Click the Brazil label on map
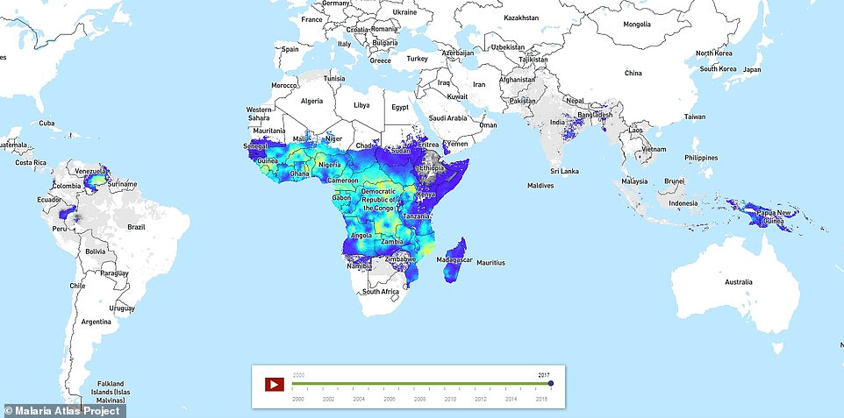The image size is (844, 418). coord(136,227)
